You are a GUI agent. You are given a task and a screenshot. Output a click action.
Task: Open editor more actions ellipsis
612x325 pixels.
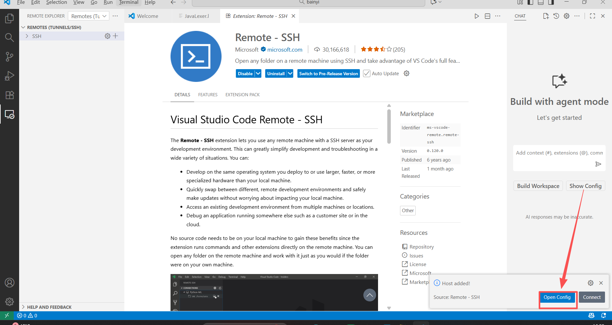click(x=498, y=16)
